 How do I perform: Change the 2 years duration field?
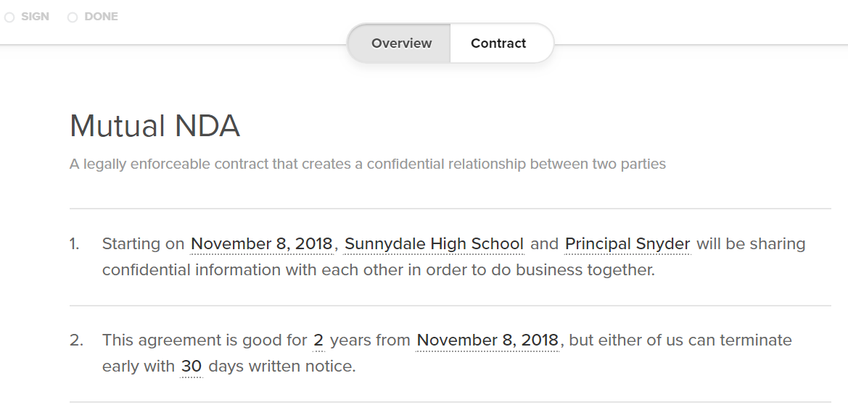[318, 340]
